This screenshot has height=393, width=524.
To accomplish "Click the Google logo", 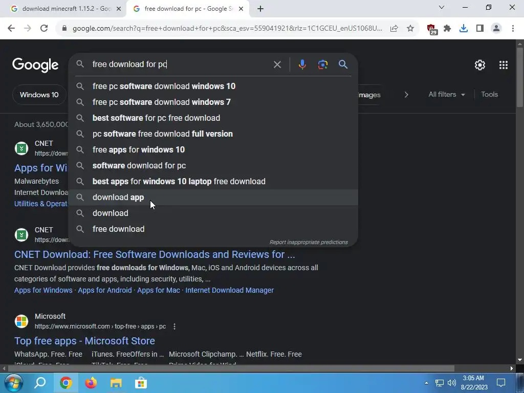I will click(x=35, y=65).
